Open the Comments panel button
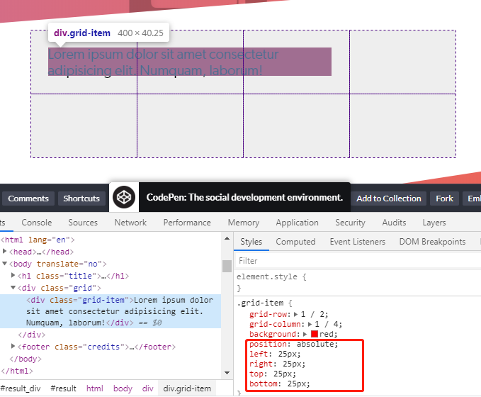The width and height of the screenshot is (481, 397). coord(28,198)
